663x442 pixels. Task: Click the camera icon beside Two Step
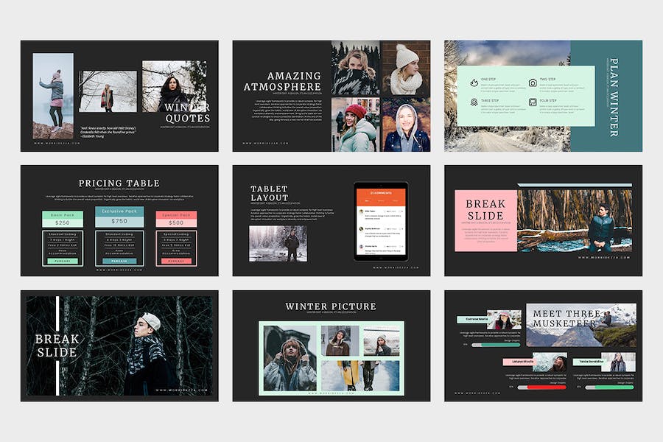click(532, 83)
